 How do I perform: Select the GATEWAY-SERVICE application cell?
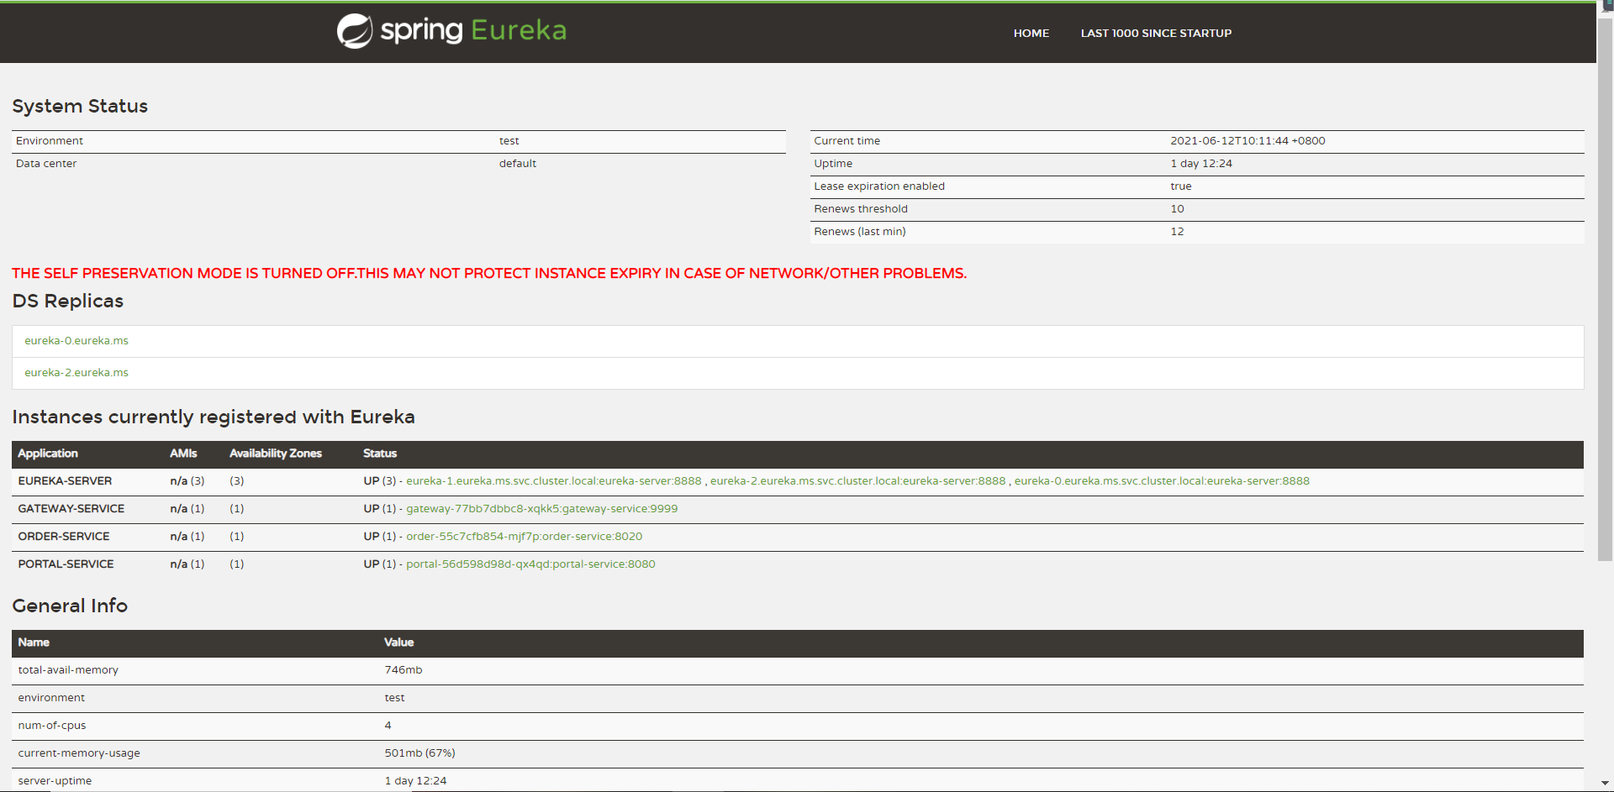pos(71,509)
